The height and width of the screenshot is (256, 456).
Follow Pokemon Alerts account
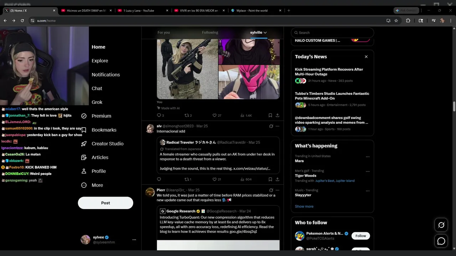coord(361,236)
